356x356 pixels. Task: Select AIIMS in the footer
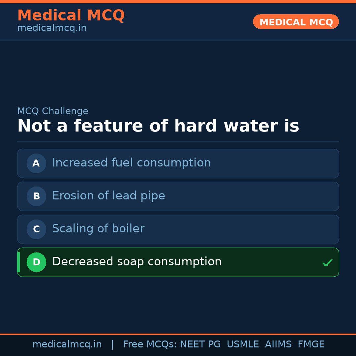pyautogui.click(x=278, y=344)
